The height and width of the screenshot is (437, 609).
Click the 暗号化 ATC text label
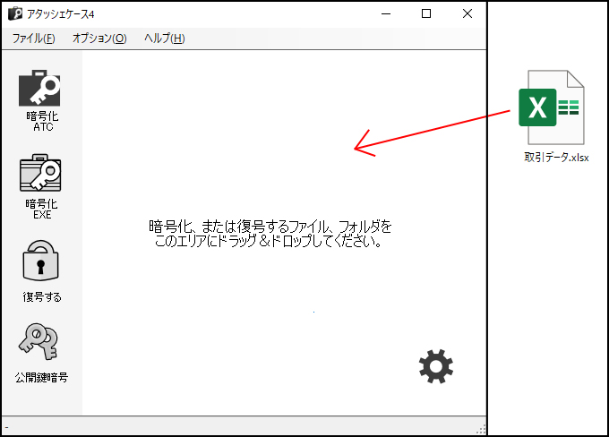[42, 121]
